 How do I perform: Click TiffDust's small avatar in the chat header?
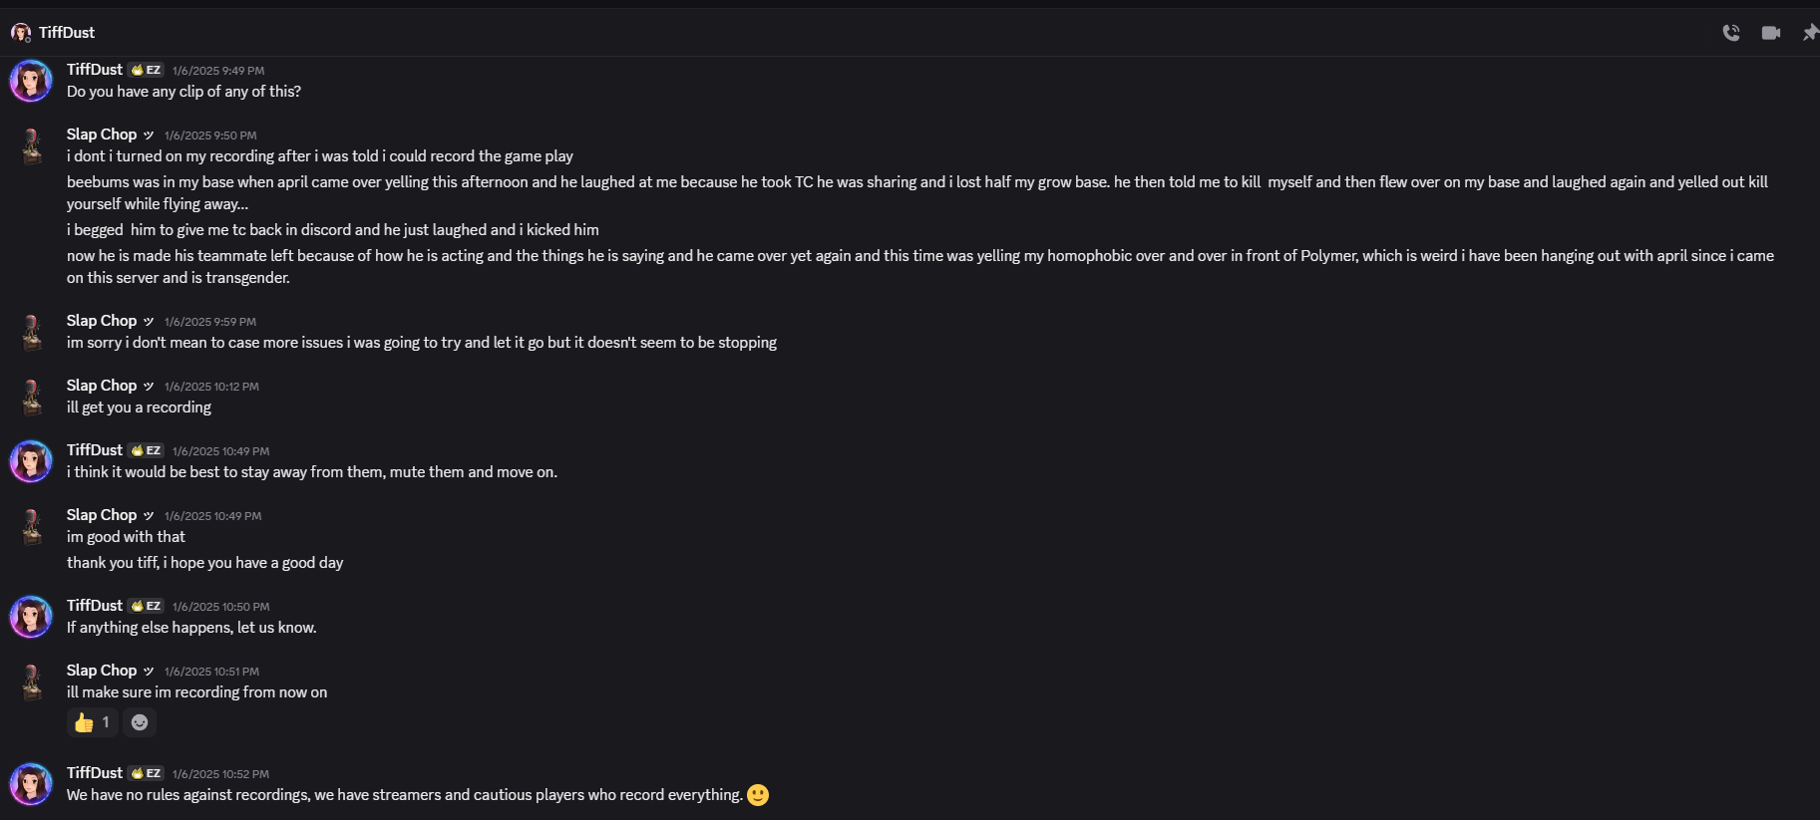21,33
